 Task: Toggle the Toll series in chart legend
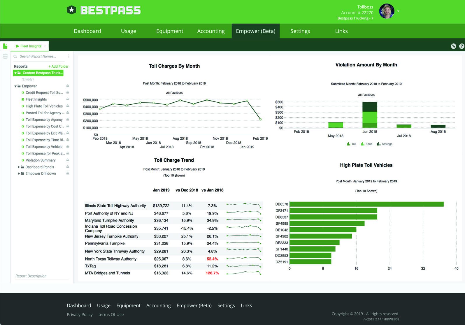pyautogui.click(x=351, y=144)
